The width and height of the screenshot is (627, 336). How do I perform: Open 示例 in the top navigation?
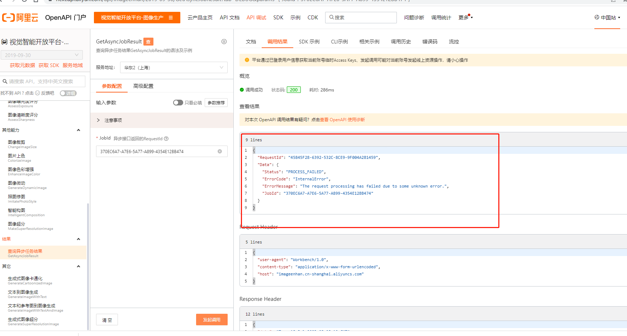click(295, 18)
